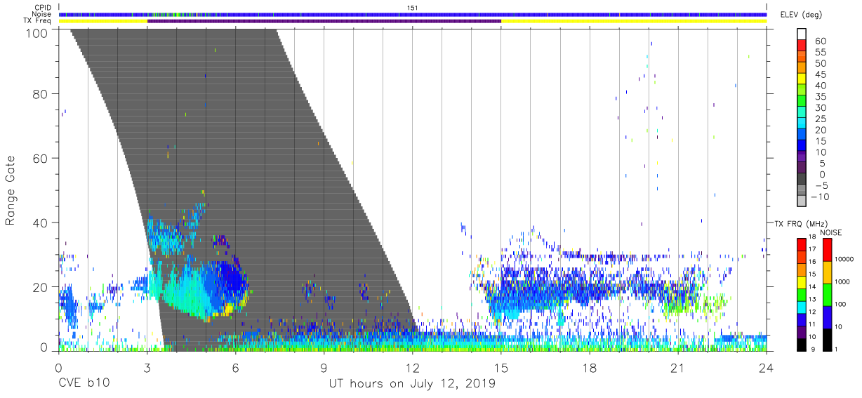Click the ELEV (deg) legend title
Viewport: 862px width, 398px height.
[x=801, y=15]
